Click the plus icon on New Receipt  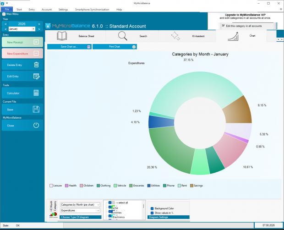pos(36,42)
